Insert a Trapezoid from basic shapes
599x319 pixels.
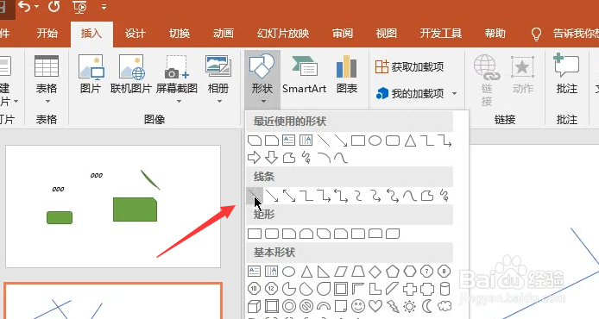click(x=358, y=272)
